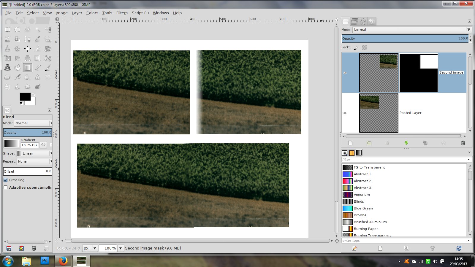Select the Text tool
The width and height of the screenshot is (475, 267).
pos(7,68)
